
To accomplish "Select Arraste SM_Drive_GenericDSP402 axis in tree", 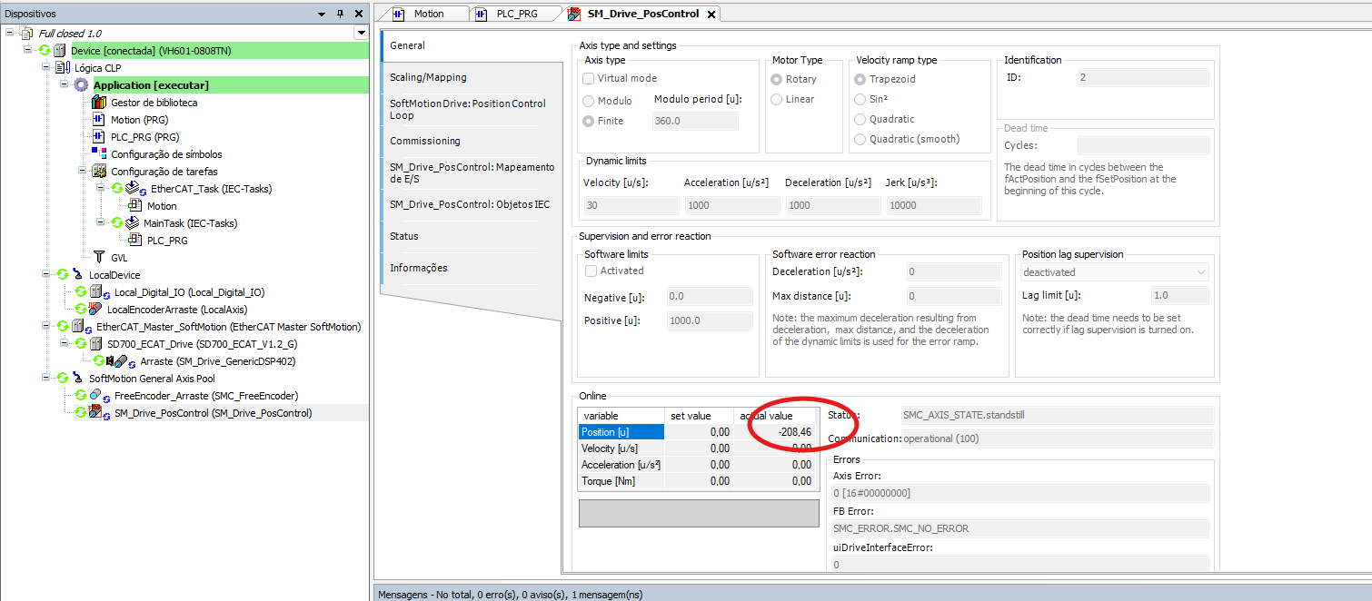I will coord(217,361).
